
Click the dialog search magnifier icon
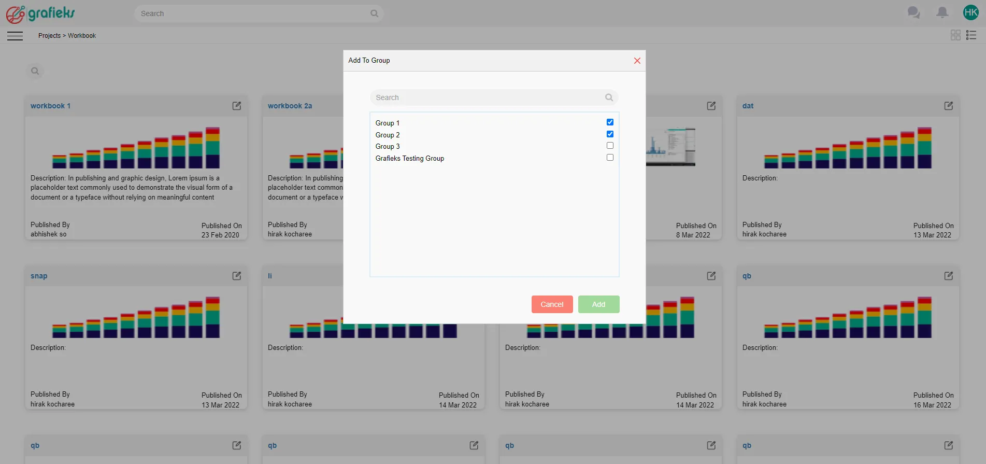point(609,97)
